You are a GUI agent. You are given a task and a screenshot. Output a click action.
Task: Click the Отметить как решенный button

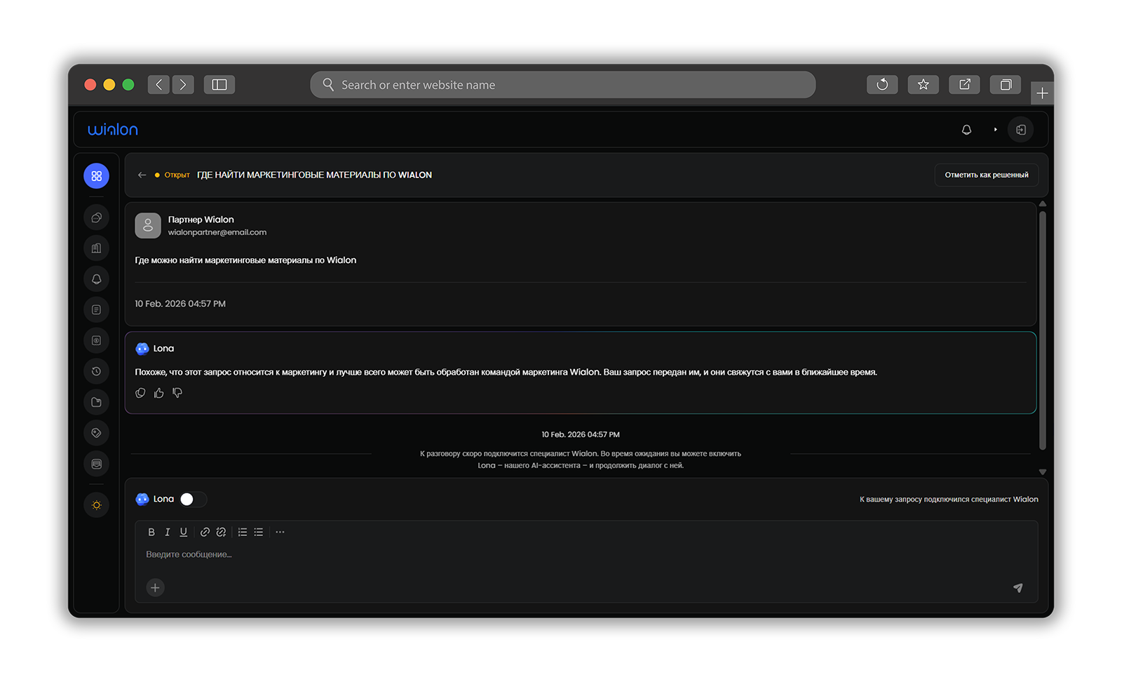click(986, 175)
